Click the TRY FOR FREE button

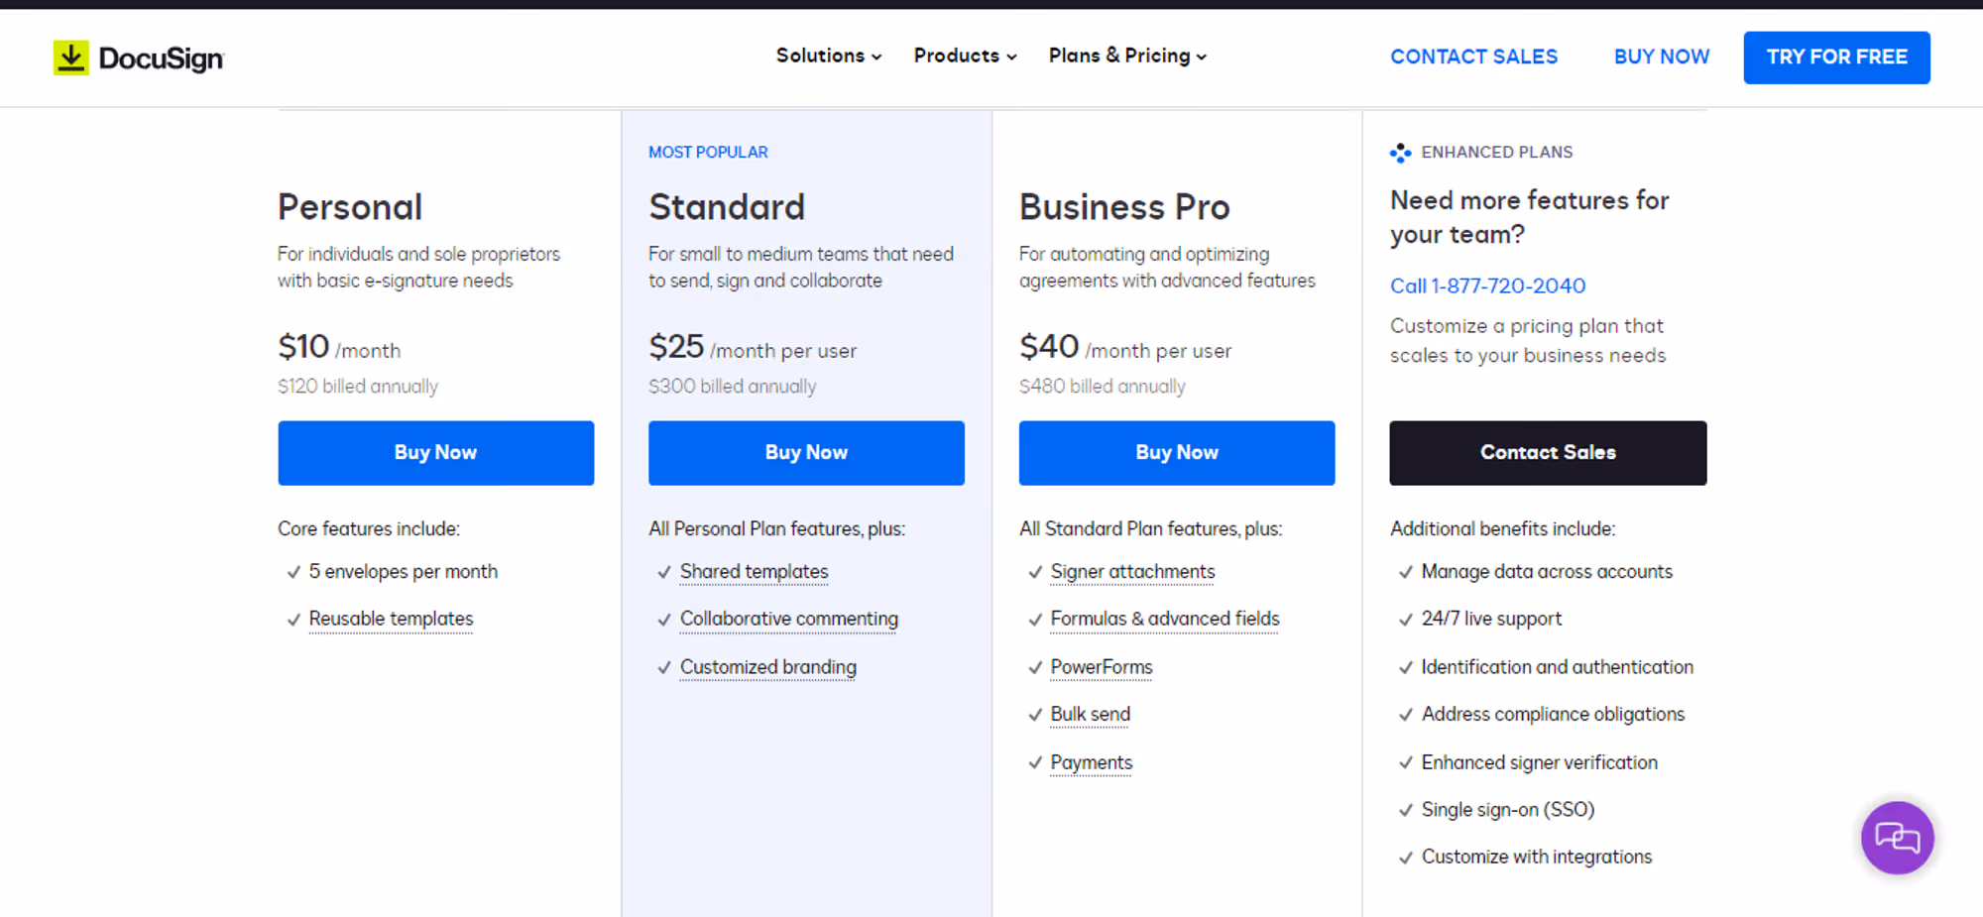[1836, 57]
